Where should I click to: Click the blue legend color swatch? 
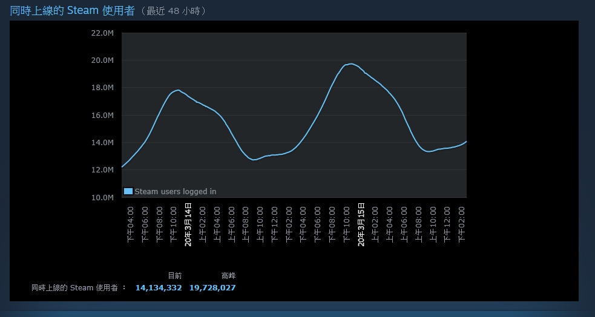128,191
